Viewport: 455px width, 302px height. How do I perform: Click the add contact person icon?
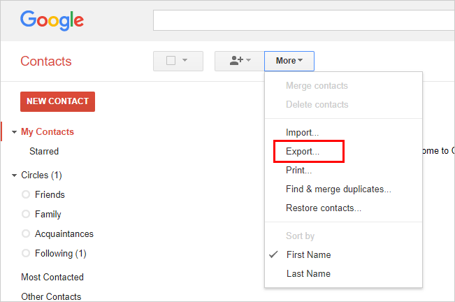tap(236, 61)
